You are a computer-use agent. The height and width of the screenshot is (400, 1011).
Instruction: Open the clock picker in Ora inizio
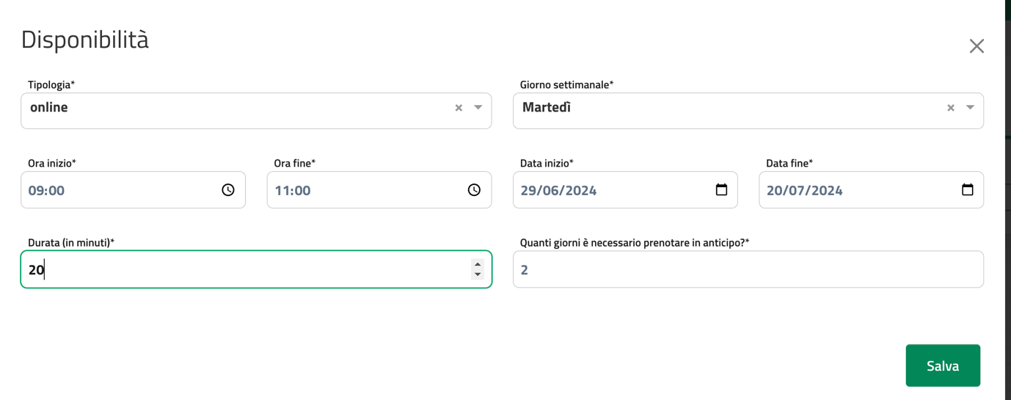(x=228, y=190)
